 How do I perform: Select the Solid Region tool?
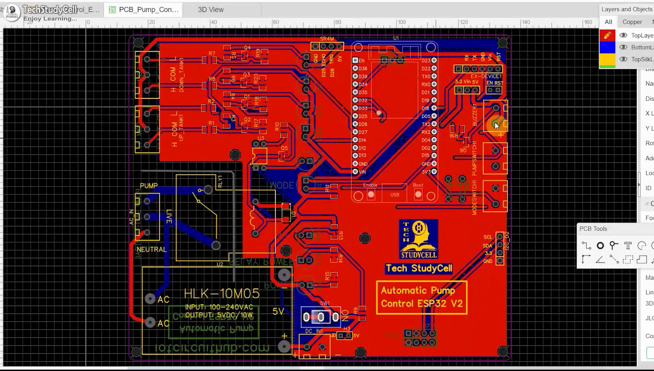642,260
